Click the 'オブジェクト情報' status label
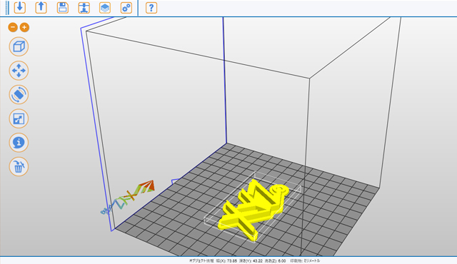Viewport: 457px width, 264px height. pos(201,261)
